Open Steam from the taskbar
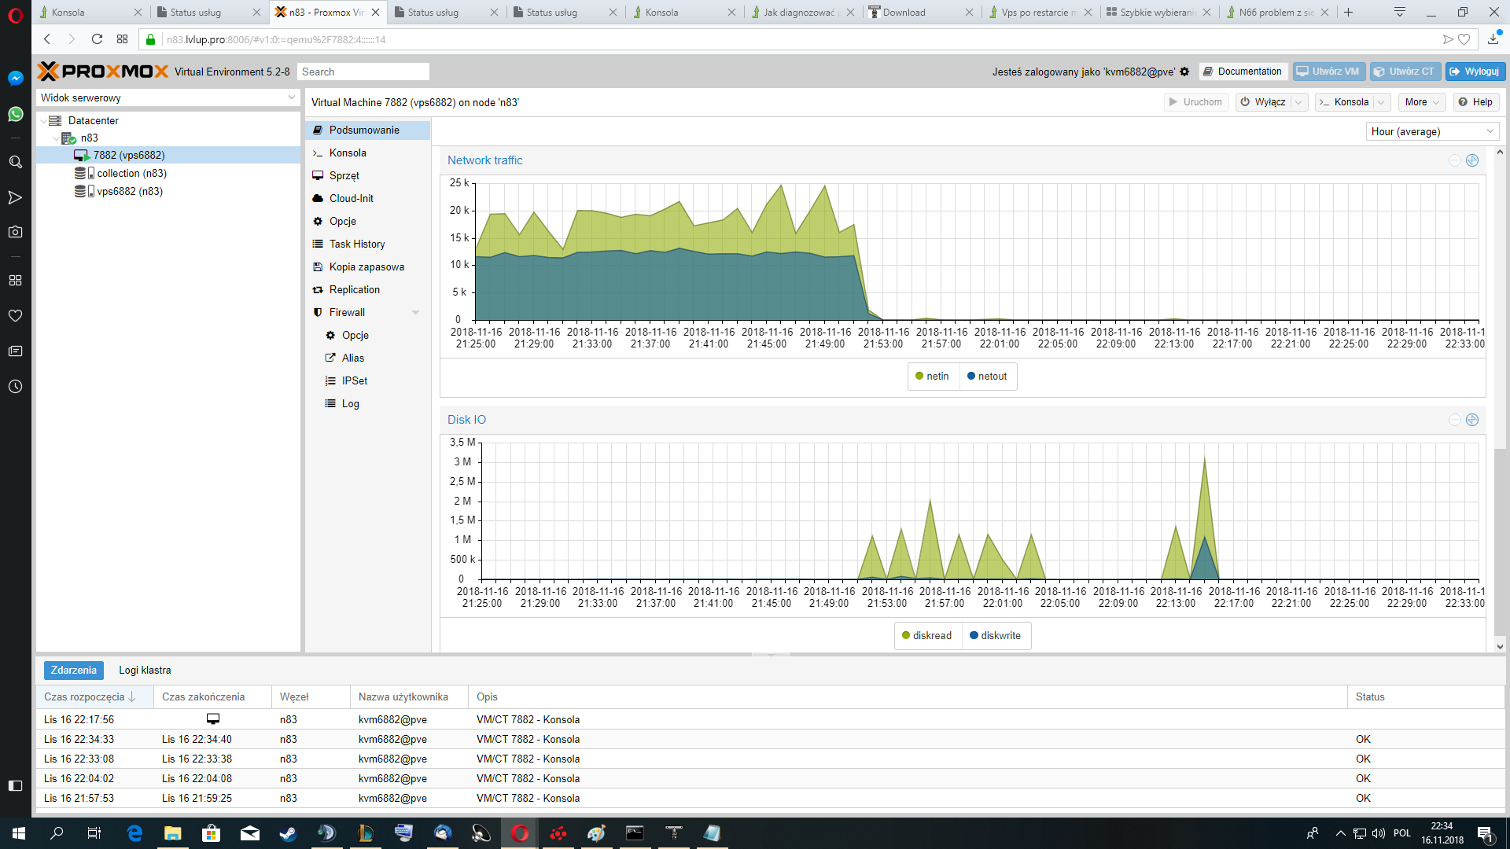 pos(288,833)
